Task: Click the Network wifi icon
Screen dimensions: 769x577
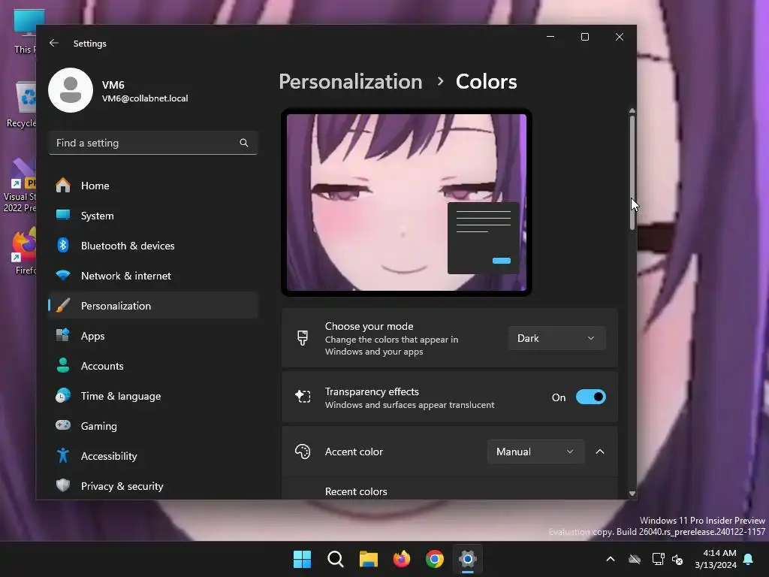Action: pos(63,275)
